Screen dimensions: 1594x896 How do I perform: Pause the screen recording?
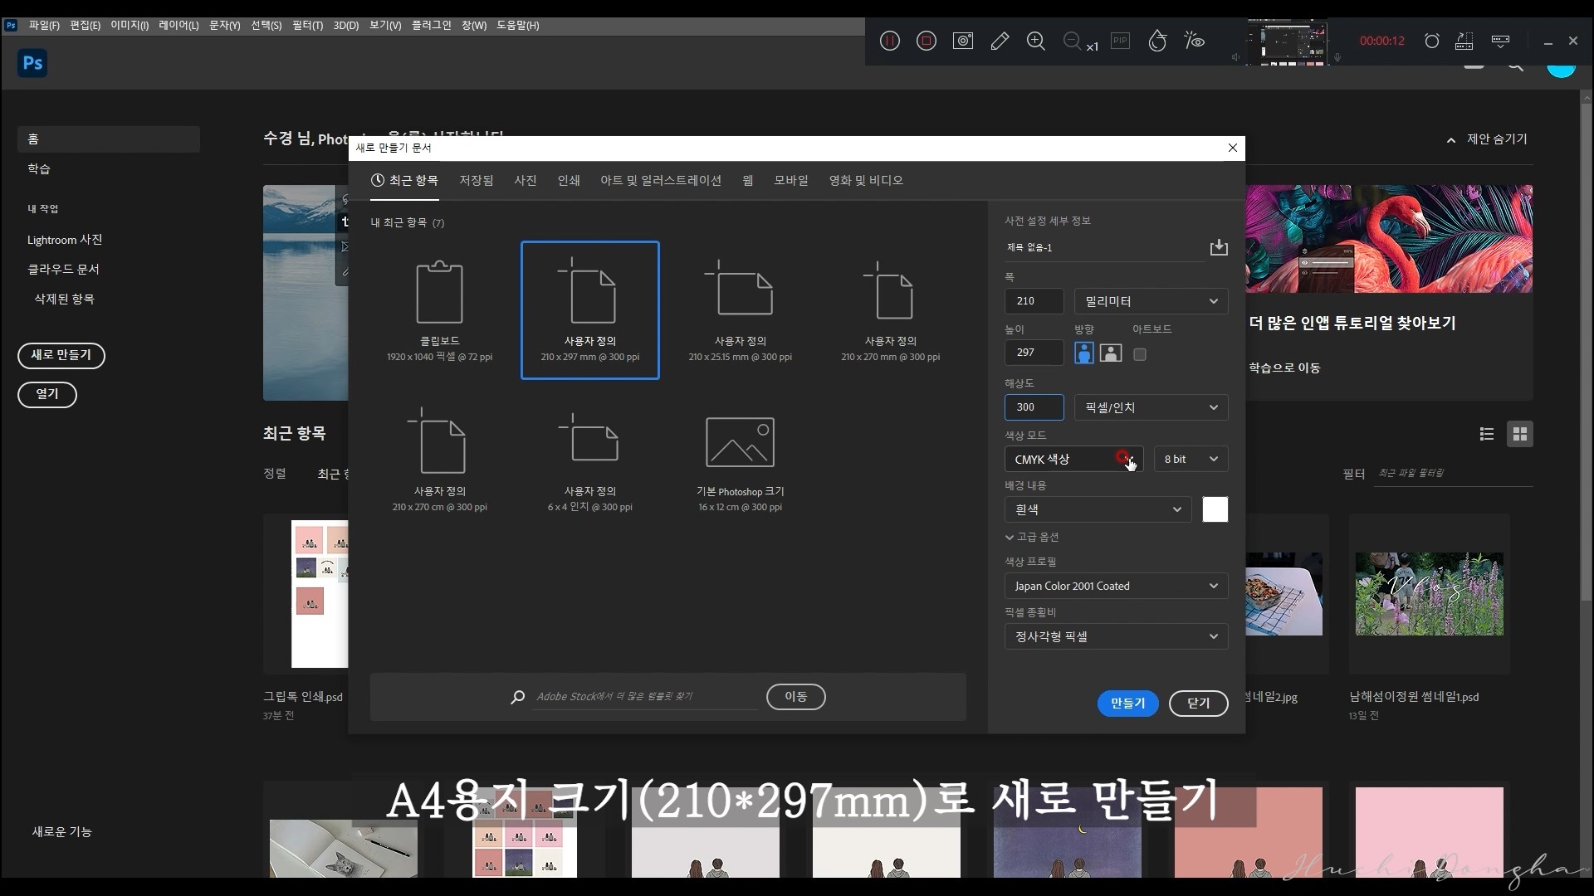(889, 40)
